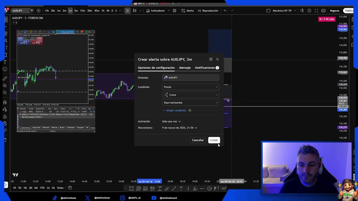Open the go-to-date calendar icon

click(70, 188)
